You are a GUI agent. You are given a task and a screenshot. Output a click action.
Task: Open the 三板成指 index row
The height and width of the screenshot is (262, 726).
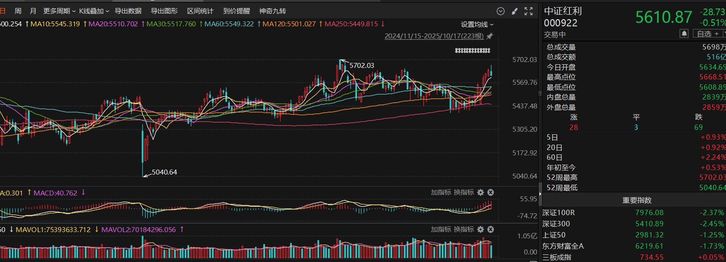tap(634, 258)
